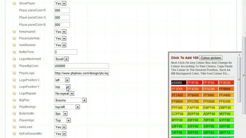
Task: Click the tooltip icon beside NoFullScreenBtn
Action: coord(14,134)
